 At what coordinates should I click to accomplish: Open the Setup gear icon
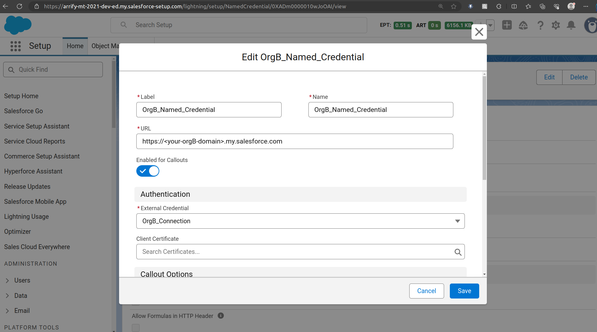tap(555, 25)
